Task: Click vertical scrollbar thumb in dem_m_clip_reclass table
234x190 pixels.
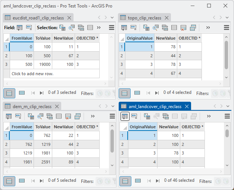Action: click(112, 141)
